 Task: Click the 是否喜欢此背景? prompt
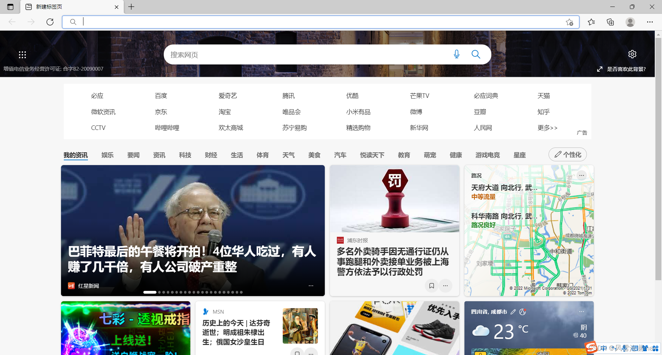[626, 69]
